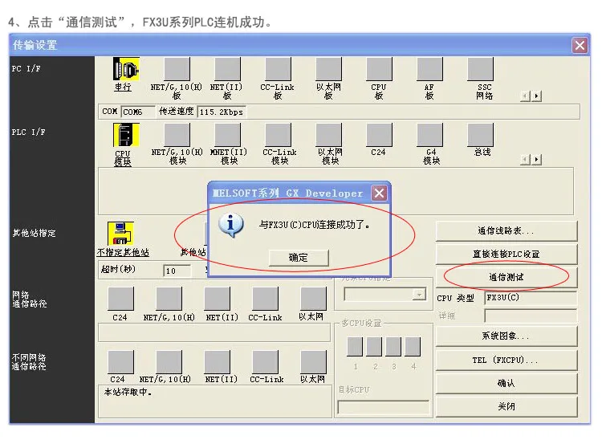The height and width of the screenshot is (444, 602).
Task: Click the COM port field showing COM6
Action: [138, 112]
